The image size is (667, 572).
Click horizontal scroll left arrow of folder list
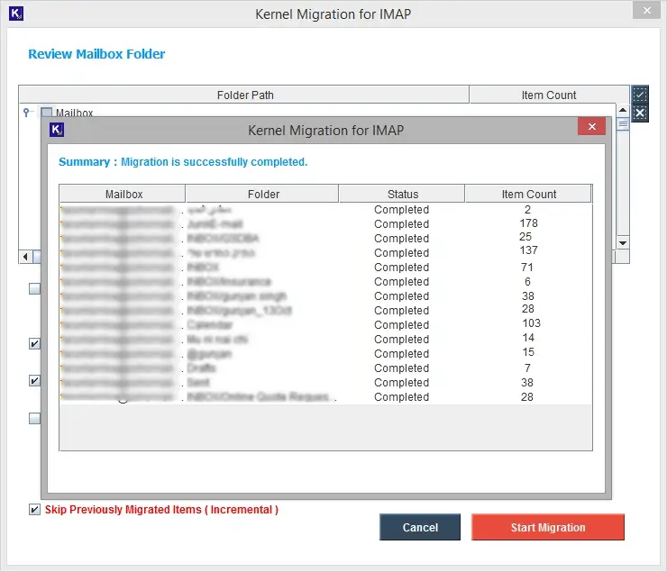coord(25,257)
